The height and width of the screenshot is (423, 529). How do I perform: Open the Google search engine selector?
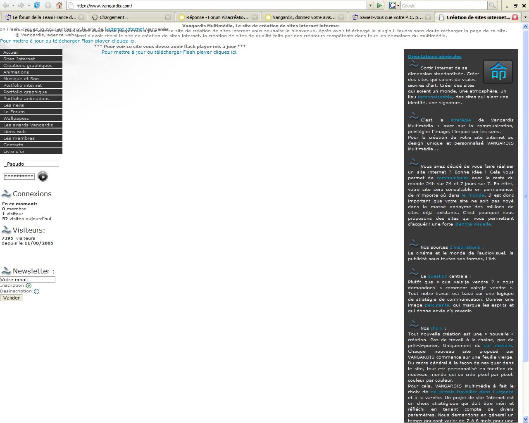point(394,5)
